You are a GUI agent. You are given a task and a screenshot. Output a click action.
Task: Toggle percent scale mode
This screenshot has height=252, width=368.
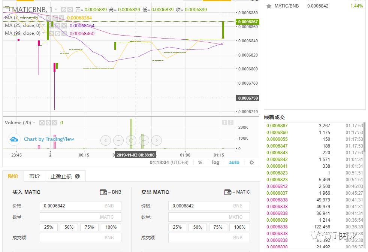click(200, 163)
